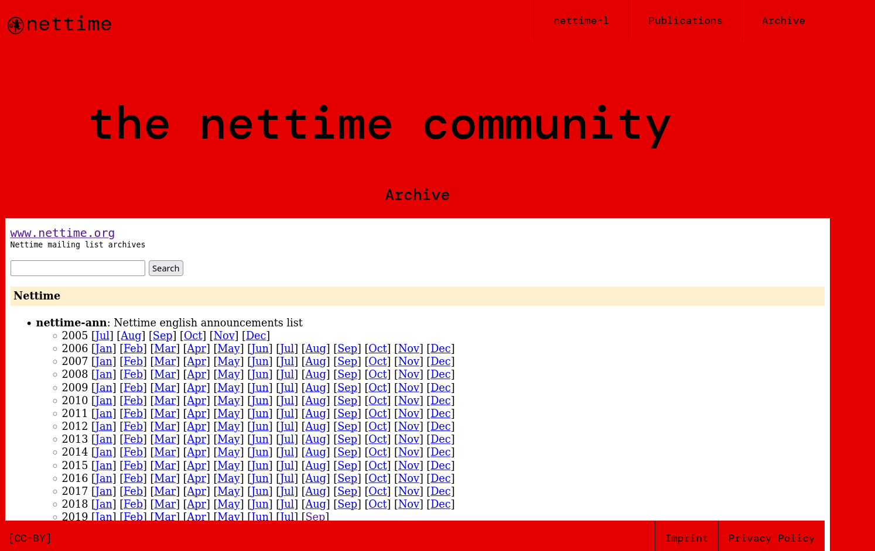Select 2006 May archive link
This screenshot has height=551, width=875.
228,349
